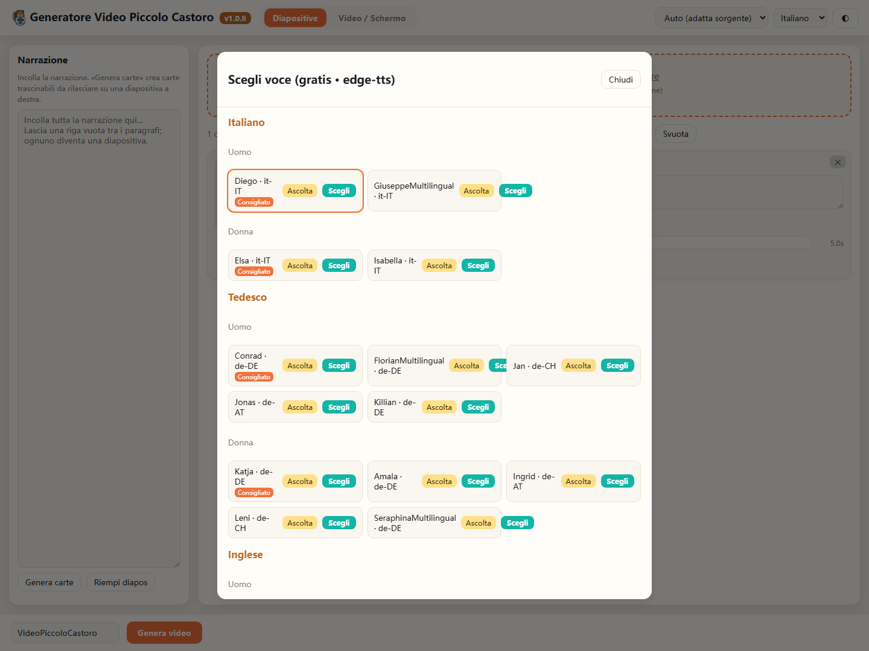Click the Inglese section heading
869x651 pixels.
coord(246,555)
